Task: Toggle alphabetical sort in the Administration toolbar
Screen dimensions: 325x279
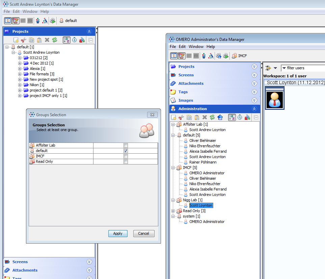Action: click(x=232, y=118)
